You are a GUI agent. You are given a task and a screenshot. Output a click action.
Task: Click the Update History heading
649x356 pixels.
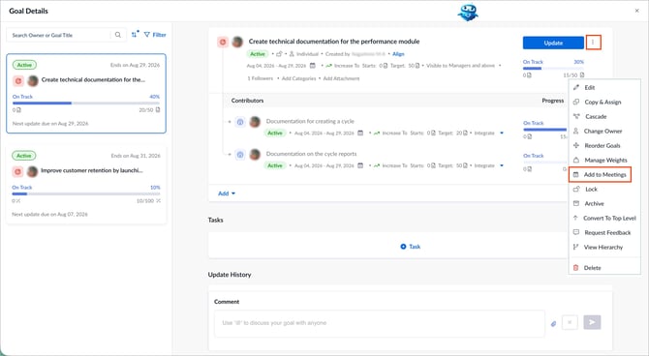230,275
